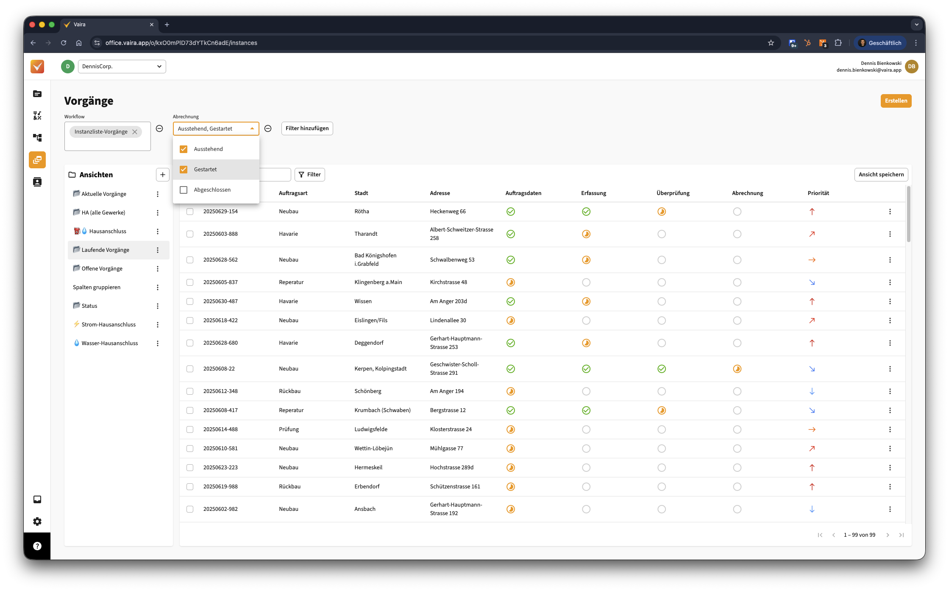Click the Filter hinzufügen button
Viewport: 949px width, 591px height.
[x=307, y=128]
